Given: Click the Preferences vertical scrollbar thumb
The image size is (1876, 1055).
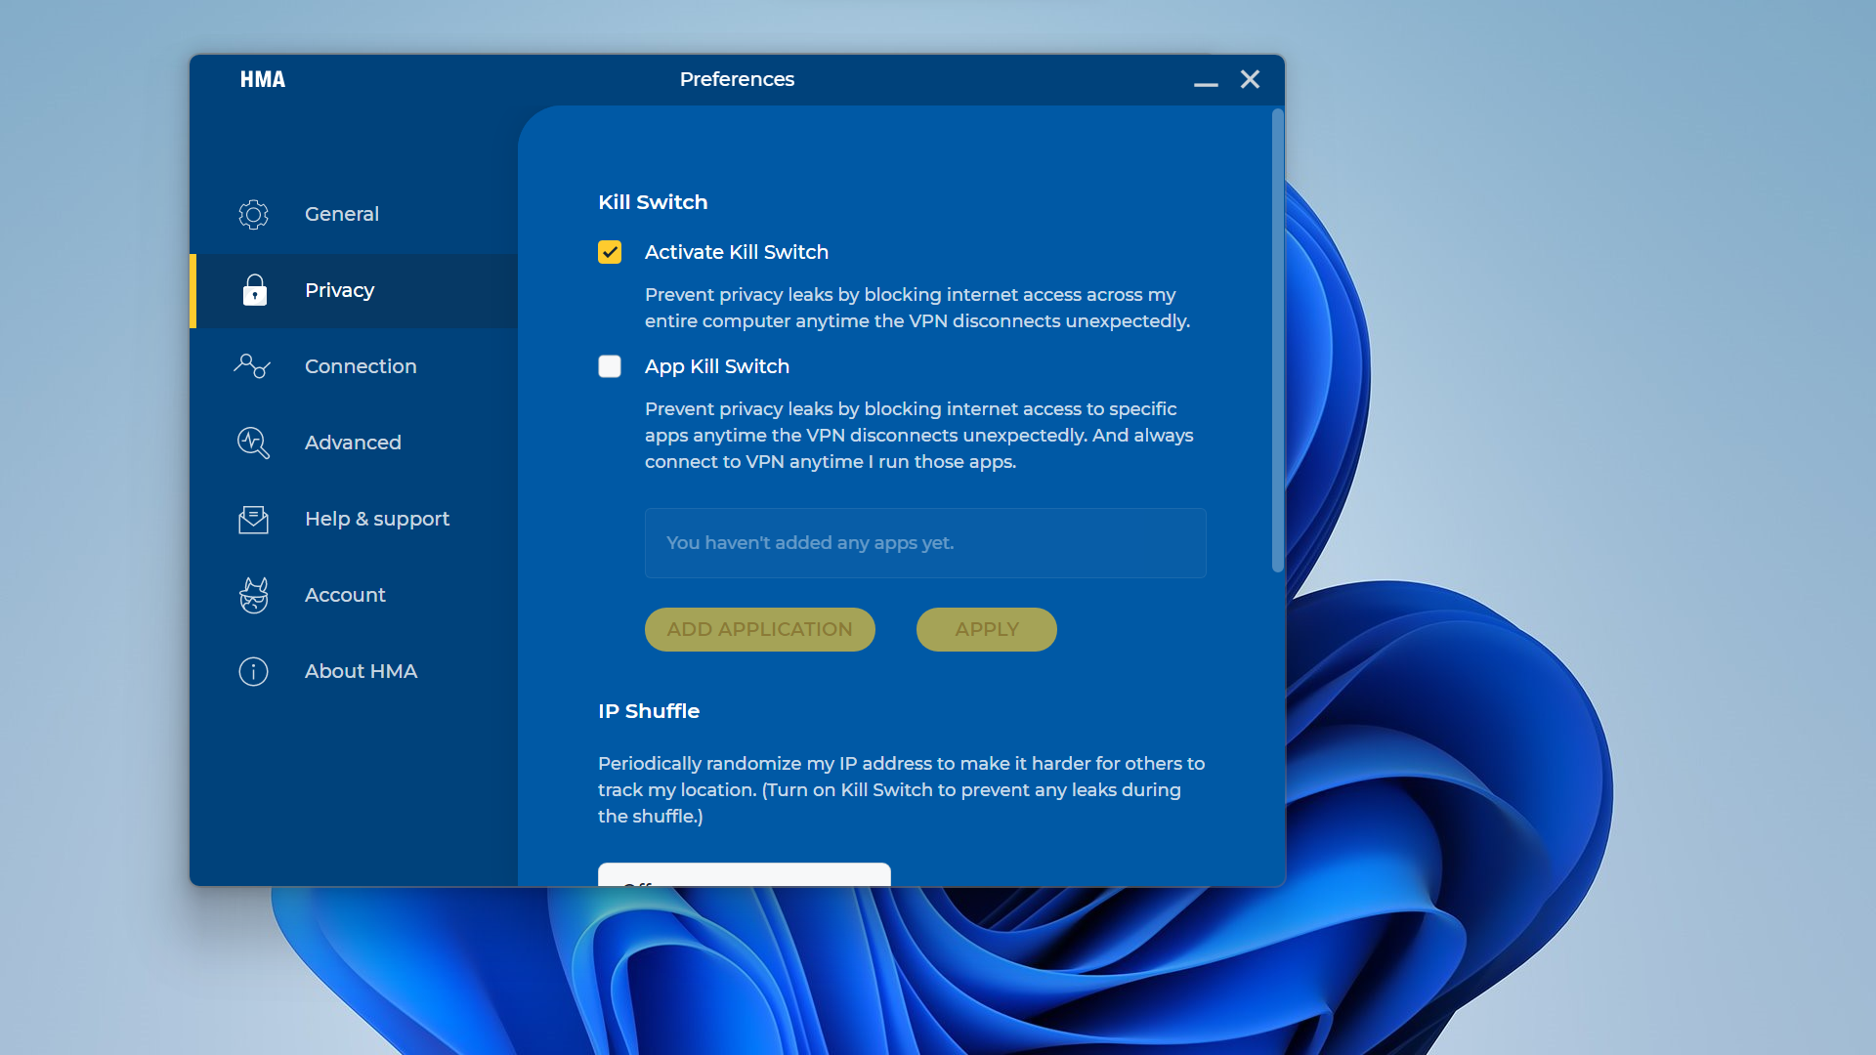Looking at the screenshot, I should (1277, 340).
